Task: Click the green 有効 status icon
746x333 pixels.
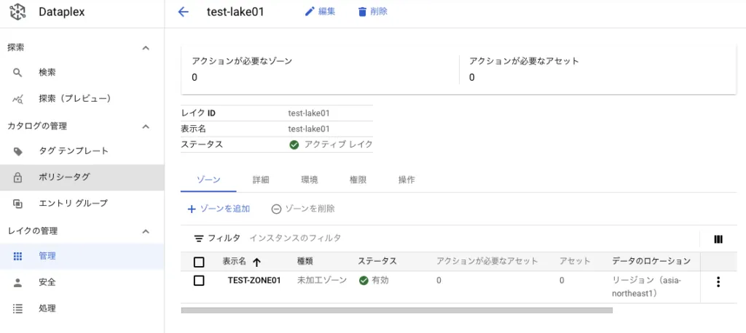Action: [x=364, y=281]
